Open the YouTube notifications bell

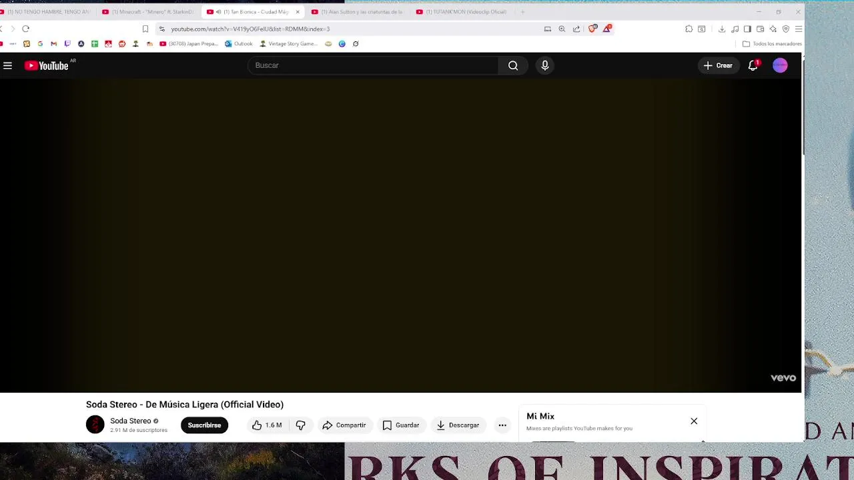tap(753, 65)
